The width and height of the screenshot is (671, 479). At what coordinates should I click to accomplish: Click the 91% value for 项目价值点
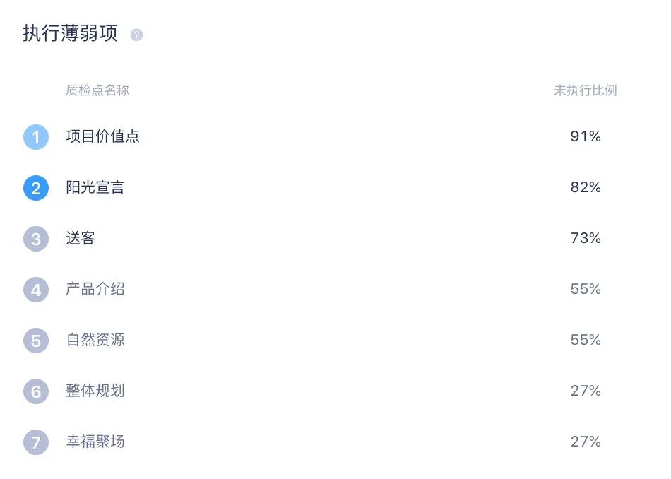[x=586, y=136]
